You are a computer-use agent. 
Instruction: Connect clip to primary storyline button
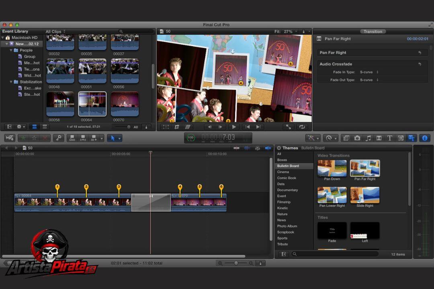point(72,138)
